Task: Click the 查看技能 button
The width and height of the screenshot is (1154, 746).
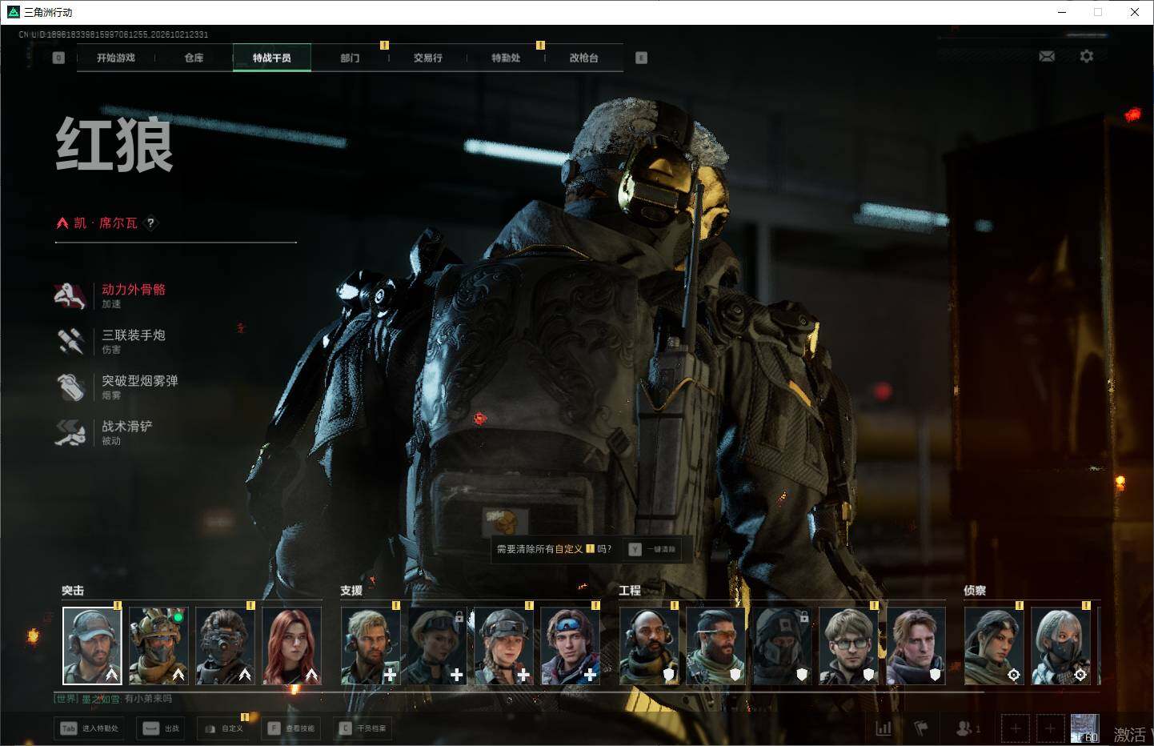Action: pos(291,728)
